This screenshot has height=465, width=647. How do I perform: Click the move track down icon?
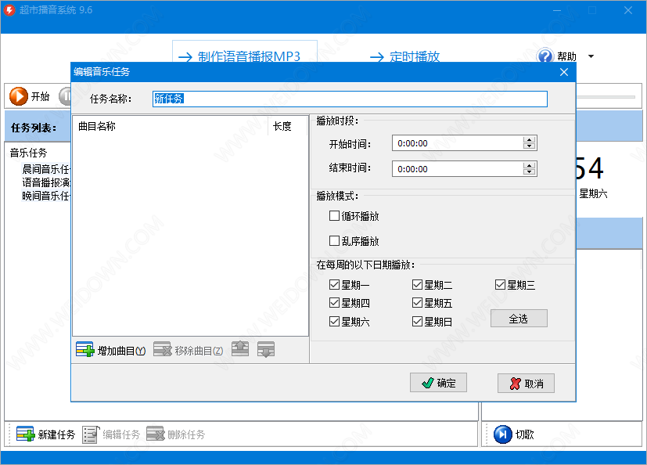[x=266, y=349]
